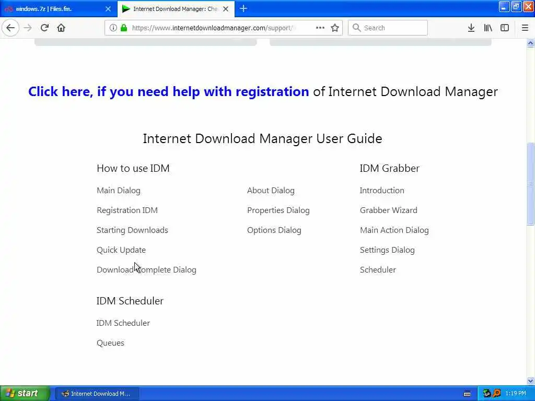Open the Library icon
Screen dimensions: 535x401
(488, 28)
